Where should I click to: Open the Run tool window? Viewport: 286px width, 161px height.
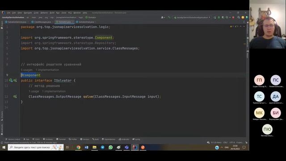pos(26,139)
